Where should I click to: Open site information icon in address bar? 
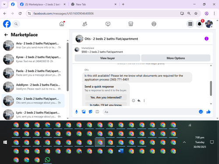(x=29, y=14)
